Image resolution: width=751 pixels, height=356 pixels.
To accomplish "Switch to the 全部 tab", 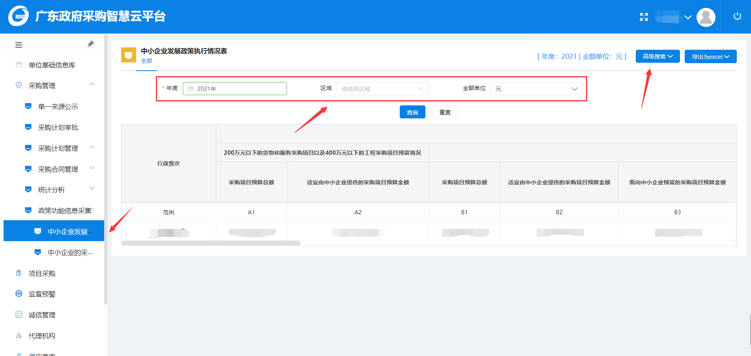I will 146,61.
